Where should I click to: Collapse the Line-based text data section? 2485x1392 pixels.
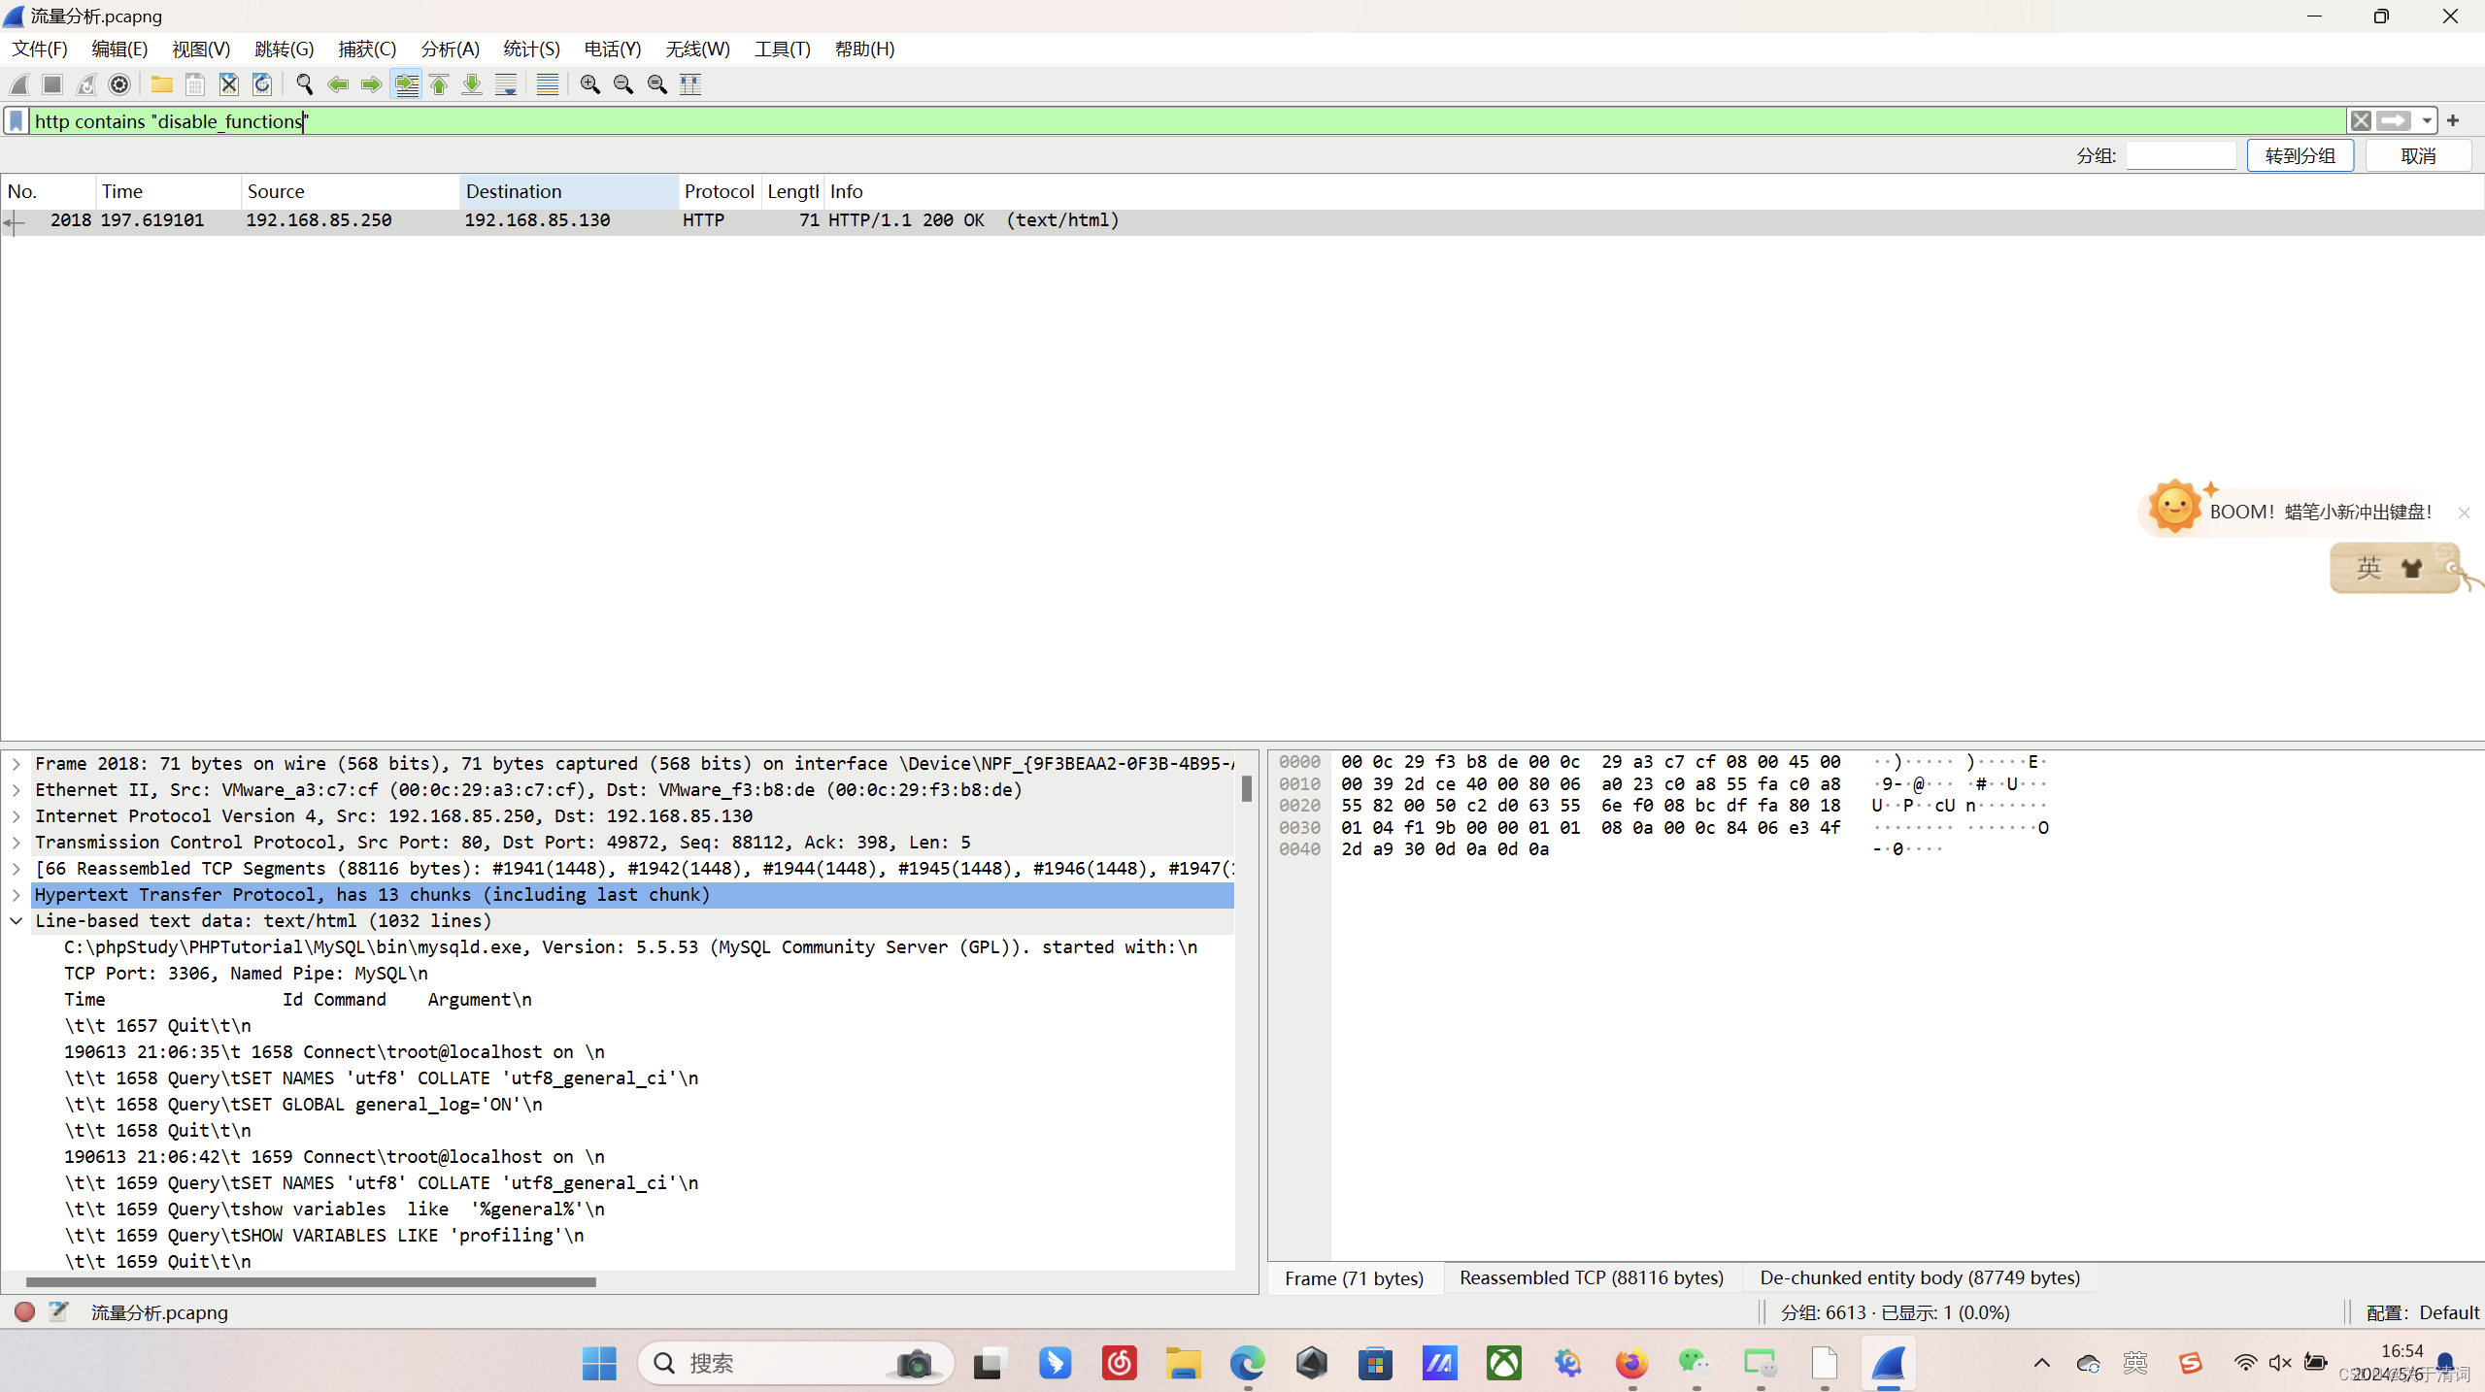(17, 920)
